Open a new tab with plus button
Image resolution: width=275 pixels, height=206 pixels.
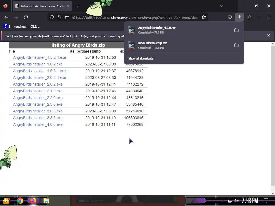click(78, 6)
